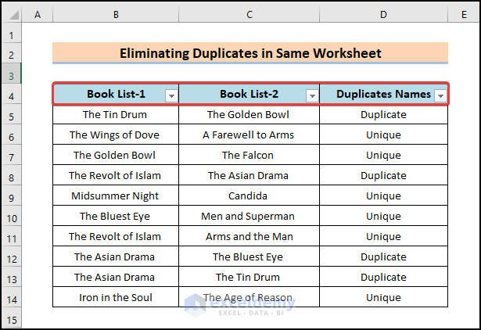Select row 4 header

click(11, 95)
